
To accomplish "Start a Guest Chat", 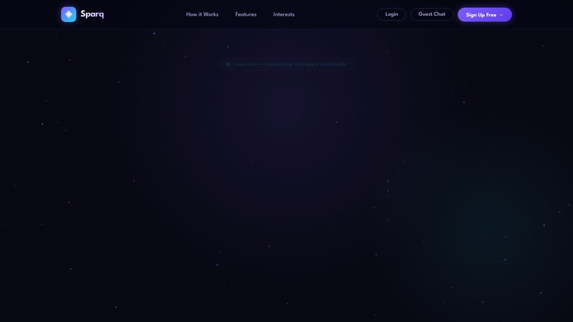I will (432, 14).
